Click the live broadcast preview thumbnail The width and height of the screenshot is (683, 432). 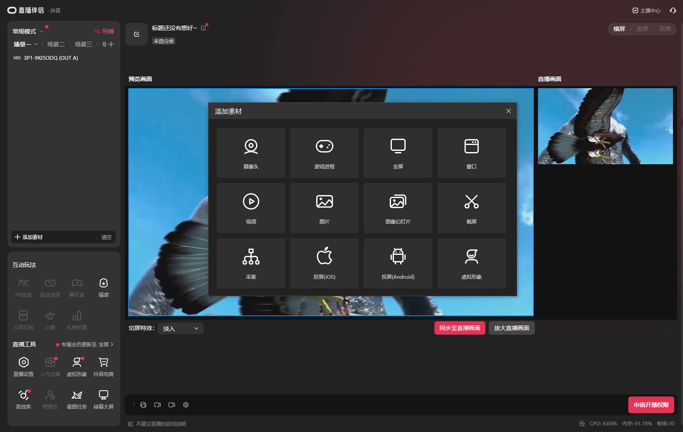click(605, 126)
